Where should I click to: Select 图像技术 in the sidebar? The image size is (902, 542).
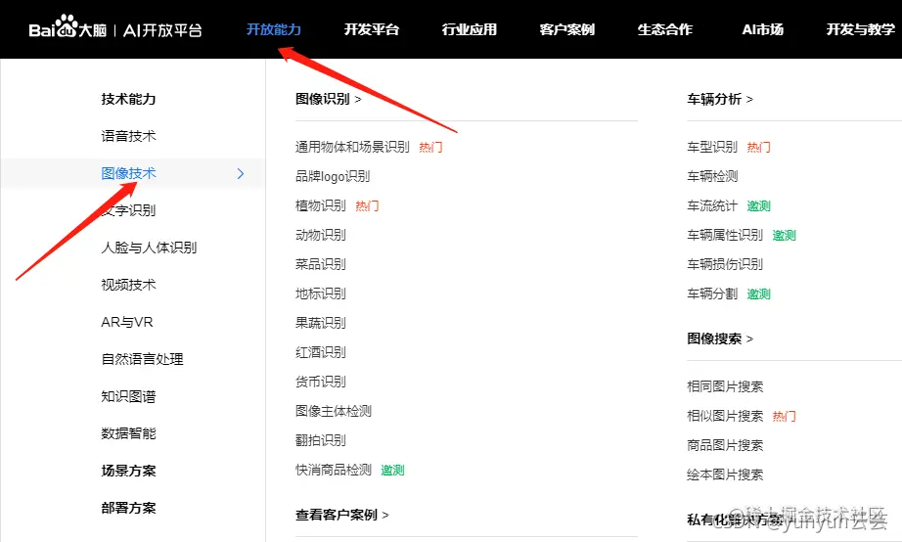click(128, 173)
